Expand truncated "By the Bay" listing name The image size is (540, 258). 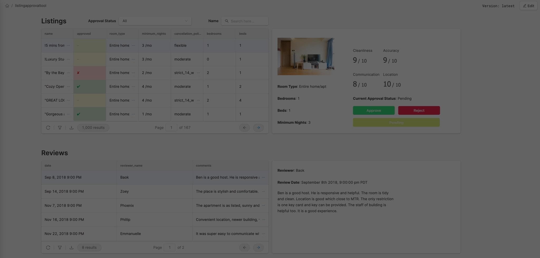point(69,73)
